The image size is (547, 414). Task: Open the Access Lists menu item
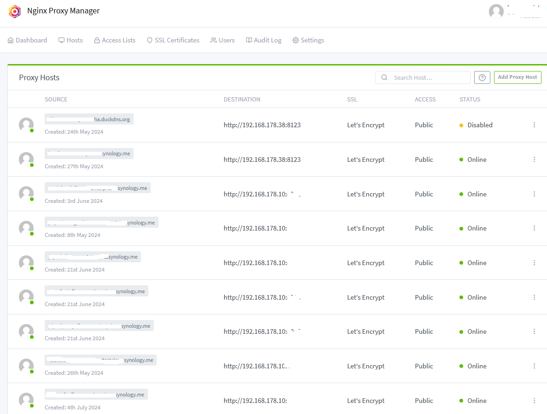pos(115,40)
